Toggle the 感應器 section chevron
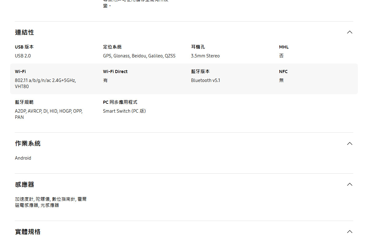Screen dimensions: 368x240 (x=349, y=184)
